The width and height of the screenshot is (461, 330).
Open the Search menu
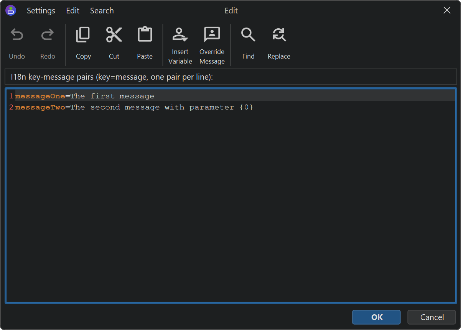102,11
